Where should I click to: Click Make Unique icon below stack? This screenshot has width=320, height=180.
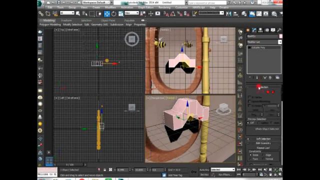pos(265,77)
